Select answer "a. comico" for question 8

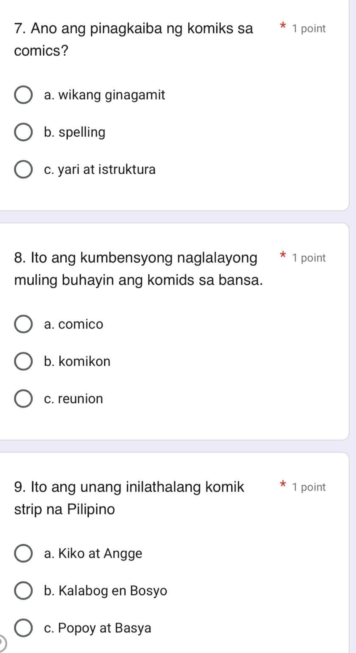[x=24, y=324]
